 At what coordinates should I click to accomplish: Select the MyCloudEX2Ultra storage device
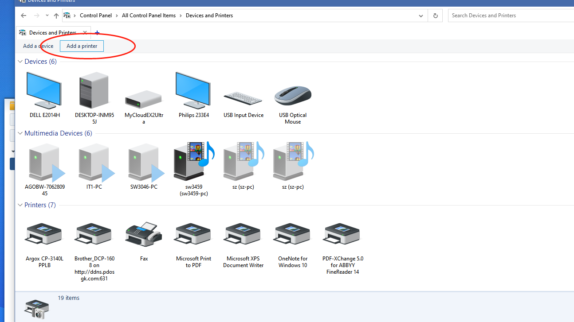pyautogui.click(x=144, y=99)
